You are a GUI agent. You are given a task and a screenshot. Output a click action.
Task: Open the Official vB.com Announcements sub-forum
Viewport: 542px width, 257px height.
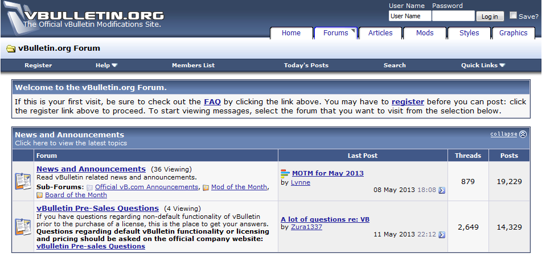tap(146, 187)
